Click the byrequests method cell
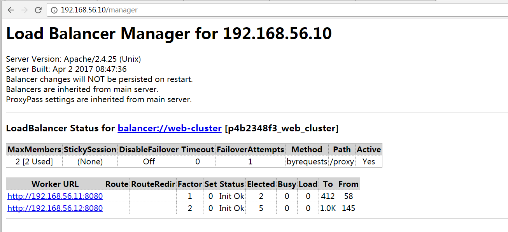The image size is (508, 232). click(x=307, y=162)
